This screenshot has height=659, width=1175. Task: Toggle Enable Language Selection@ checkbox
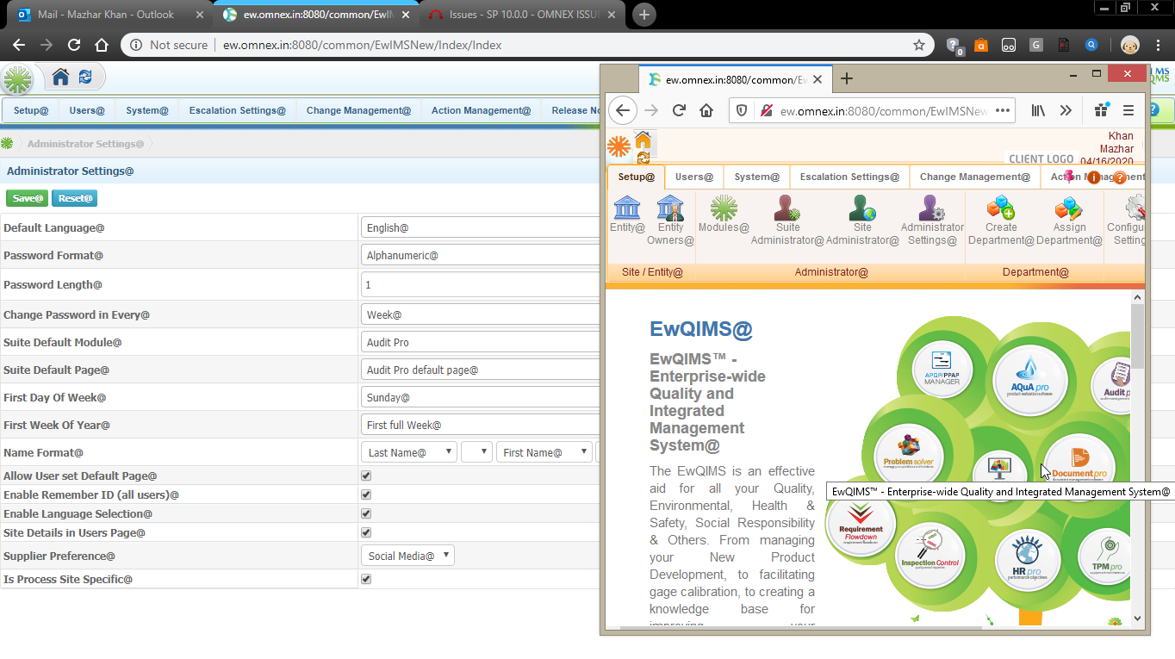click(x=366, y=513)
